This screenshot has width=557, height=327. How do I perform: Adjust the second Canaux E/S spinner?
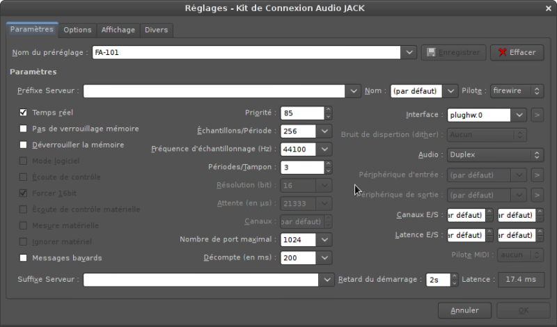(x=540, y=215)
